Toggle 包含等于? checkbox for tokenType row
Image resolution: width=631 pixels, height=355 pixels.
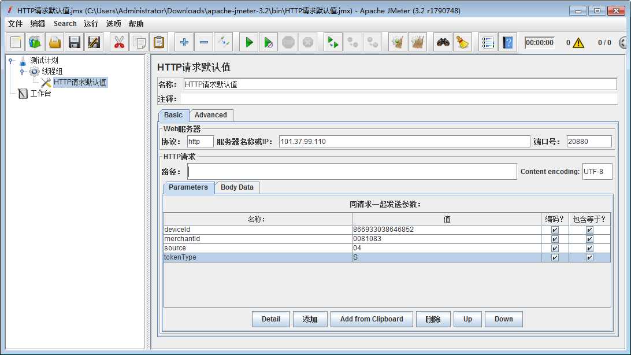coord(589,258)
